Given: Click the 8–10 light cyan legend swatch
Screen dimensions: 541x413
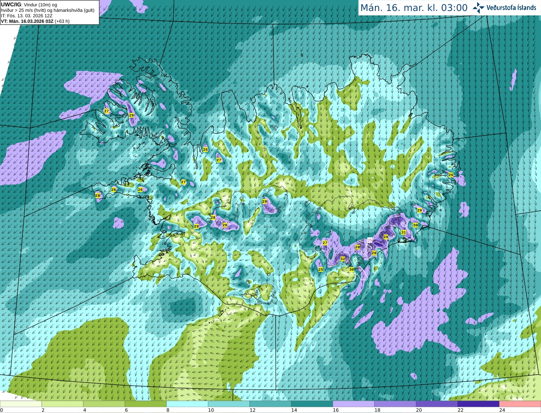Looking at the screenshot, I should [x=187, y=404].
